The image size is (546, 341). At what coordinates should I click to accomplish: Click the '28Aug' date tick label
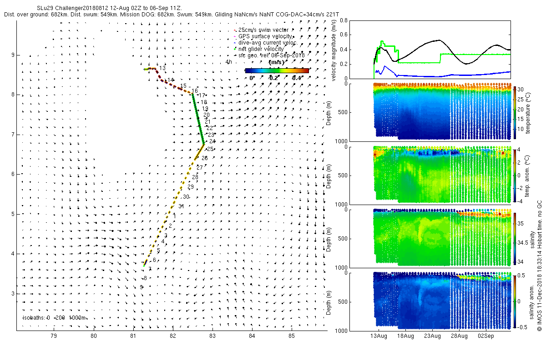click(459, 336)
